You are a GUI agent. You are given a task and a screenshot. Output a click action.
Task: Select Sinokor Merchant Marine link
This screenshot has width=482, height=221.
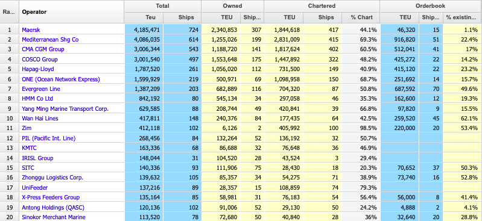click(x=54, y=217)
